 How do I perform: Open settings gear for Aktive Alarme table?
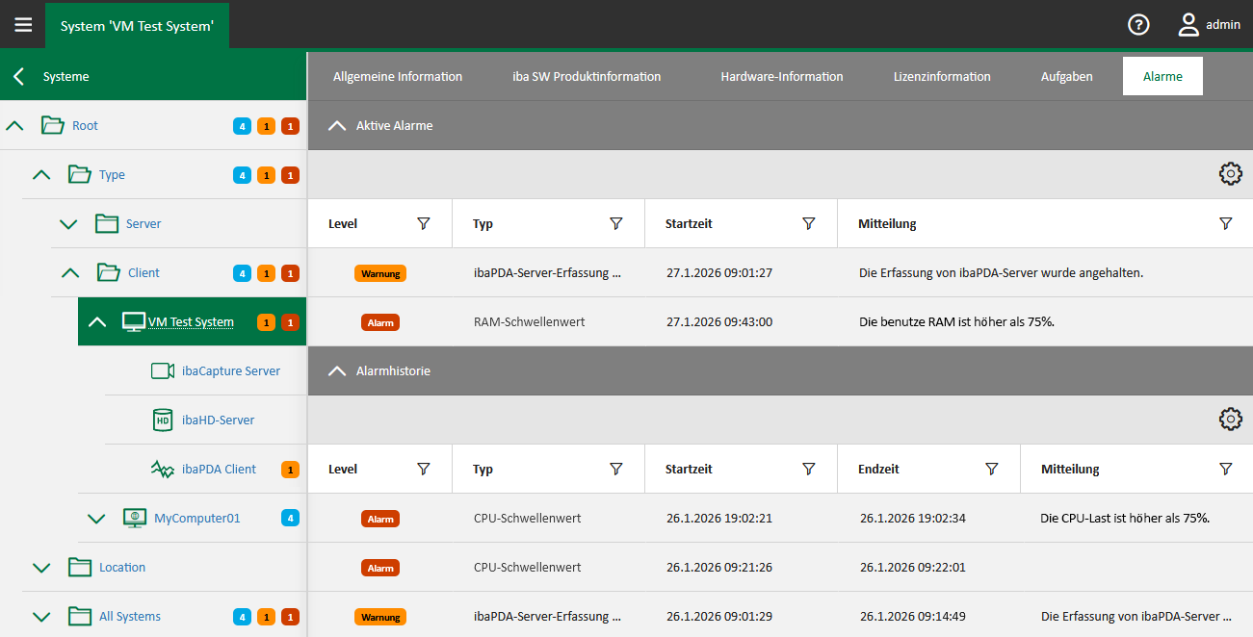coord(1230,174)
